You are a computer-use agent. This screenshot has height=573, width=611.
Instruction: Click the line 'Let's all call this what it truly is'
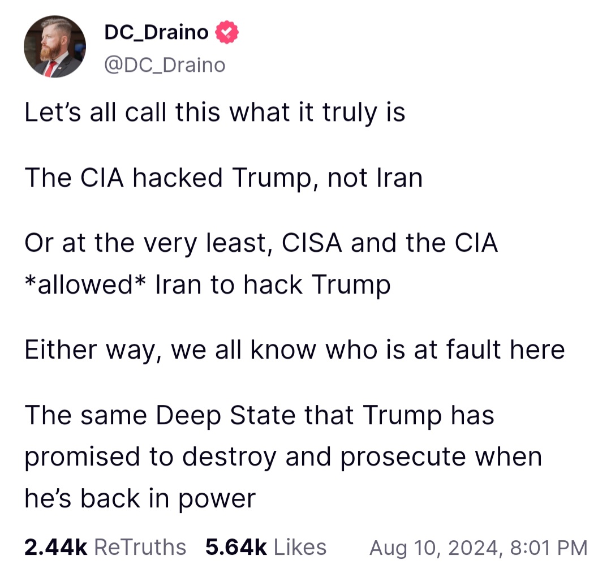[x=215, y=113]
